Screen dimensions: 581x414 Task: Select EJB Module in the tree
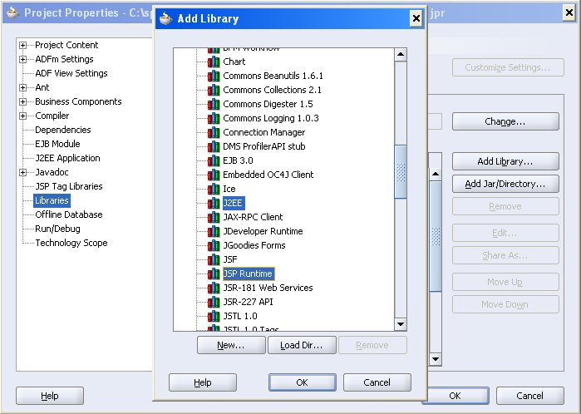pos(57,144)
